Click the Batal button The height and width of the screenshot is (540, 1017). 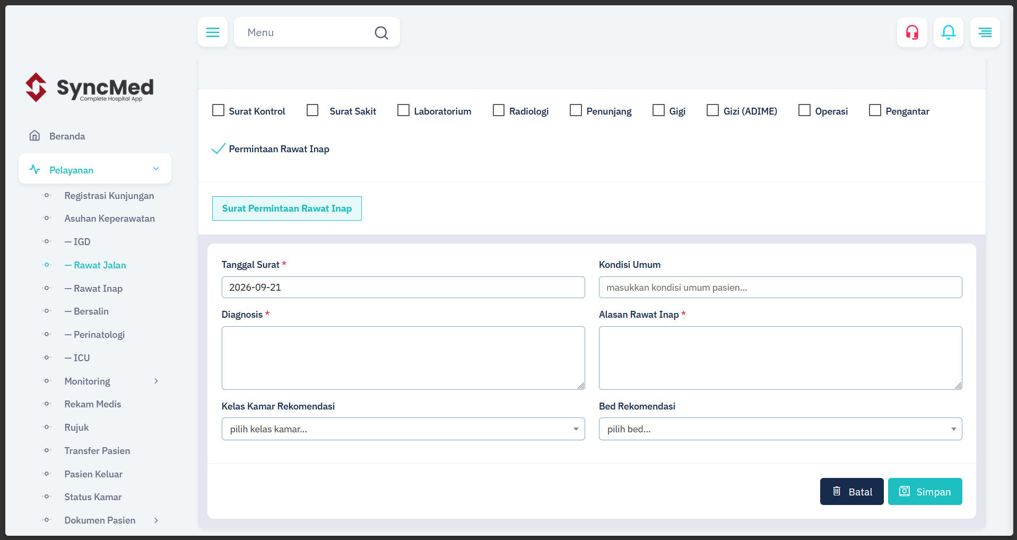coord(852,491)
